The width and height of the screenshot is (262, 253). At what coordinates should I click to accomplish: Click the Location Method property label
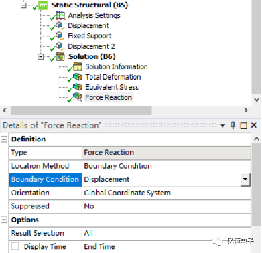tap(40, 166)
